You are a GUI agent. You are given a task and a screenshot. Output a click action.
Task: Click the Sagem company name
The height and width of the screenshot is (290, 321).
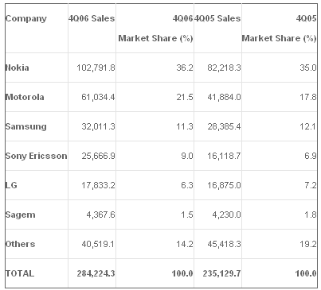(21, 215)
